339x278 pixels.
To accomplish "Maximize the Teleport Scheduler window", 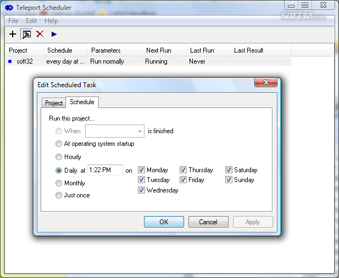I will (305, 5).
